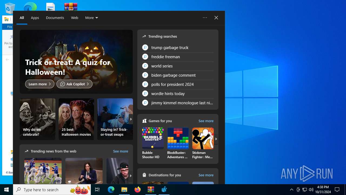The image size is (346, 195).
Task: Click the taskbar clock showing 4:38 PM
Action: point(323,190)
